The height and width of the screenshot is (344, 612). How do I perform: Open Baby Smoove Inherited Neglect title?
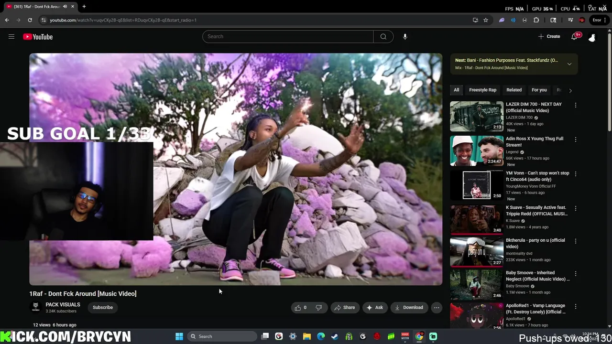coord(537,276)
